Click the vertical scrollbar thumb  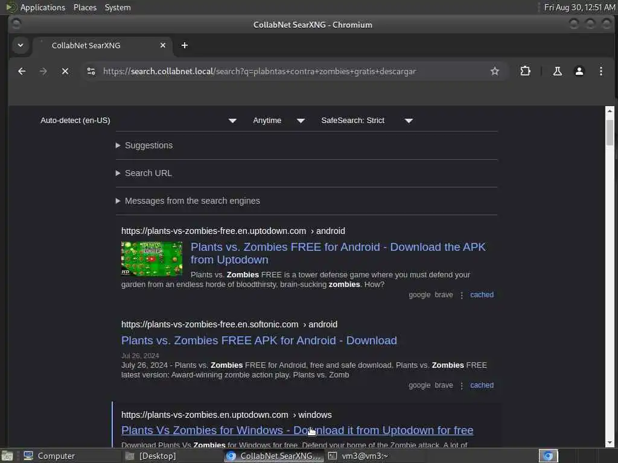coord(610,133)
